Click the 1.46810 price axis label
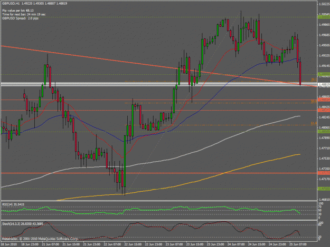 (x=324, y=200)
